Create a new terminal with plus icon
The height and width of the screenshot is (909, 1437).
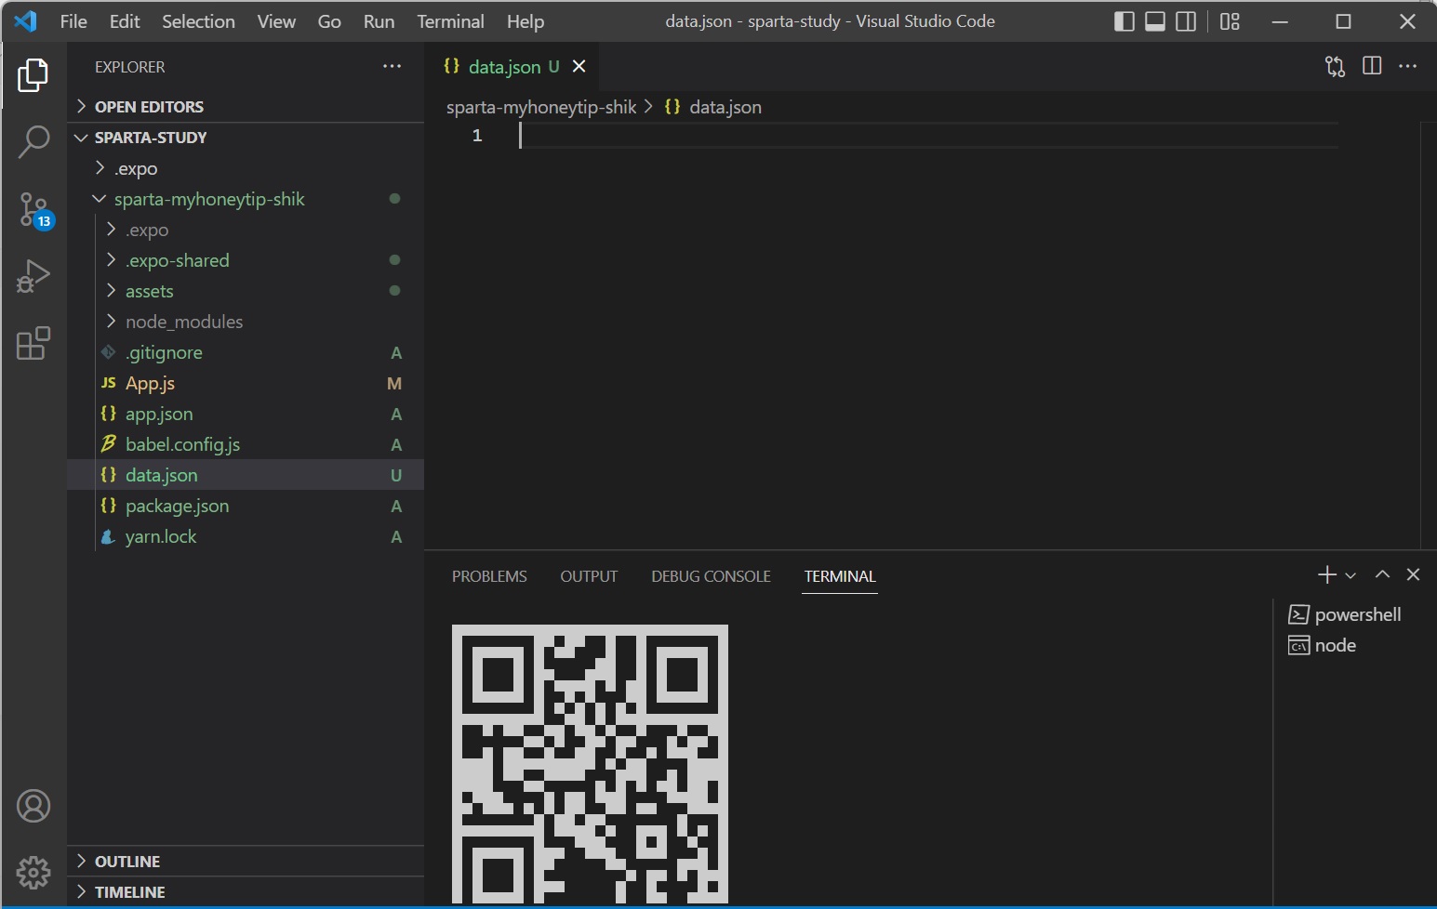(1327, 575)
